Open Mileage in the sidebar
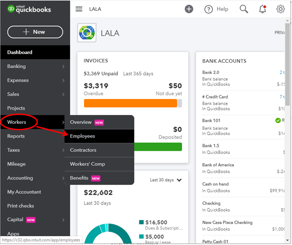 point(16,164)
